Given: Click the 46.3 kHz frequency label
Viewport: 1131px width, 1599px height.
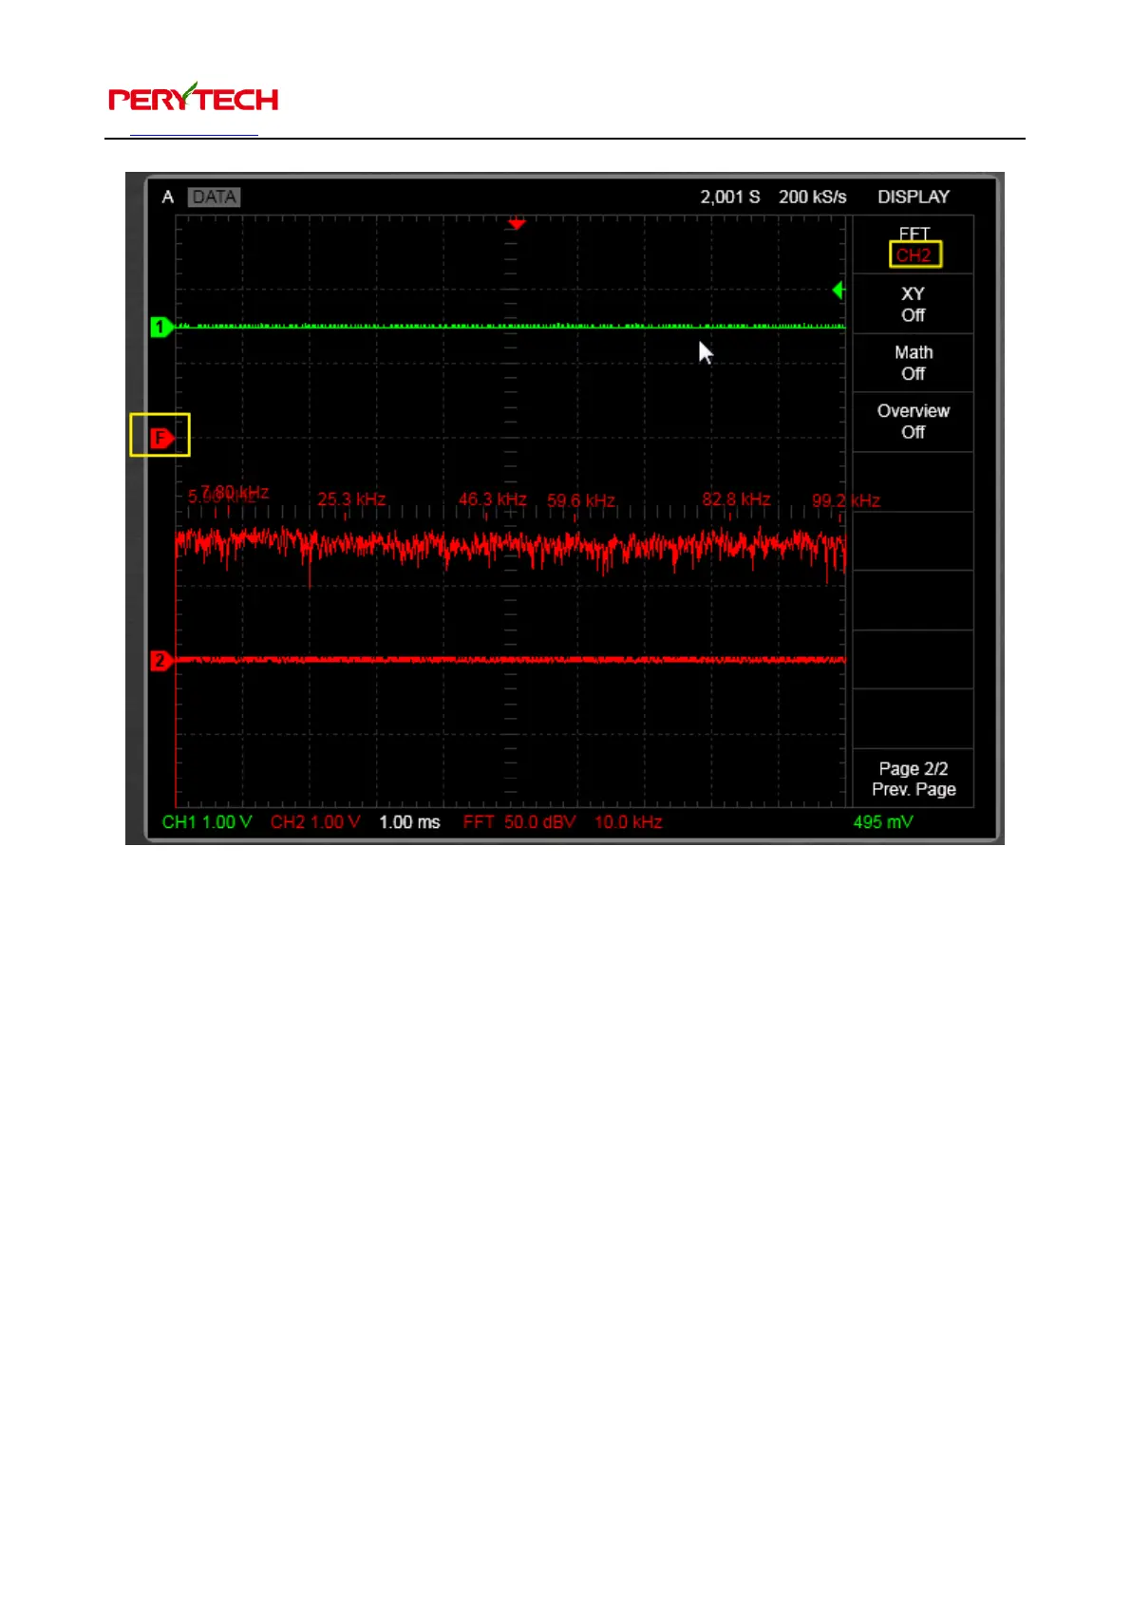Looking at the screenshot, I should point(492,499).
